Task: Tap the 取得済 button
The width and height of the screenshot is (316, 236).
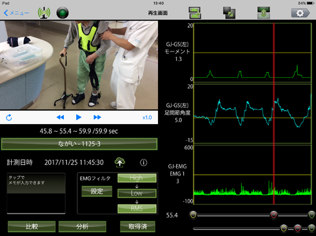Action: pyautogui.click(x=137, y=226)
